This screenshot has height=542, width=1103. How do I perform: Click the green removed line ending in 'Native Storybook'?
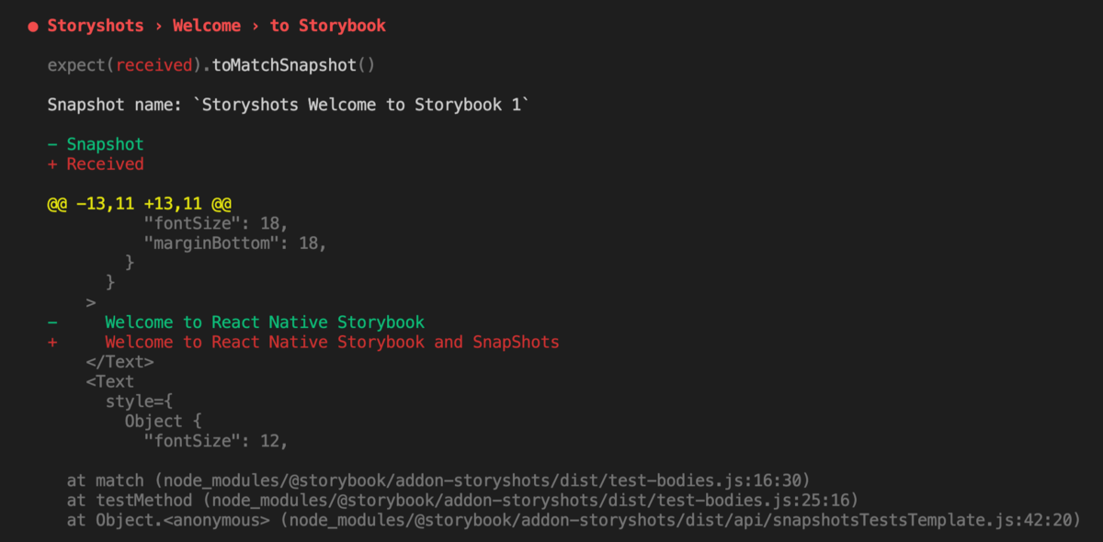[236, 322]
